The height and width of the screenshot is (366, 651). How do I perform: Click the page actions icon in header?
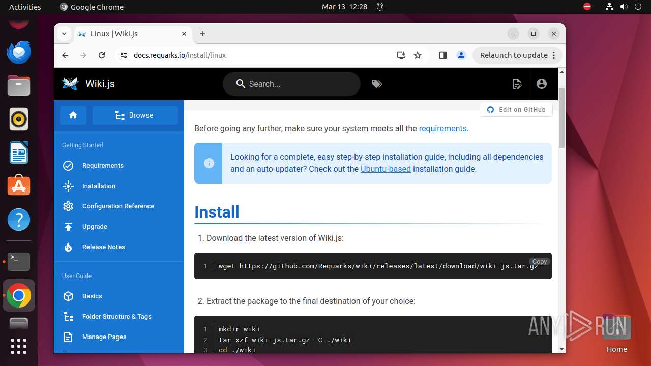coord(517,84)
